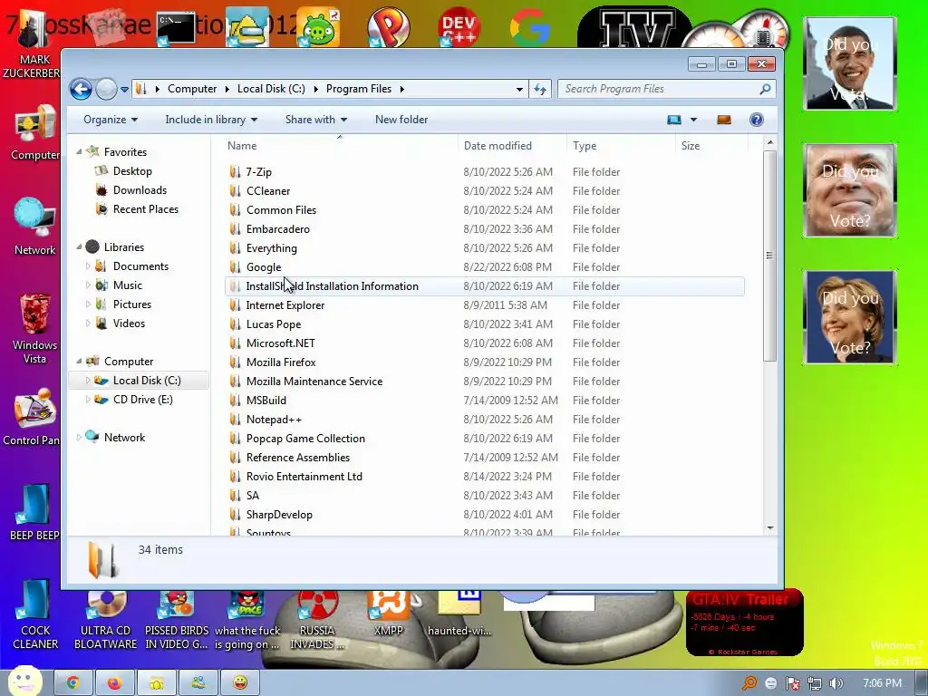
Task: Click the file list vertical scrollbar thumb
Action: click(769, 256)
